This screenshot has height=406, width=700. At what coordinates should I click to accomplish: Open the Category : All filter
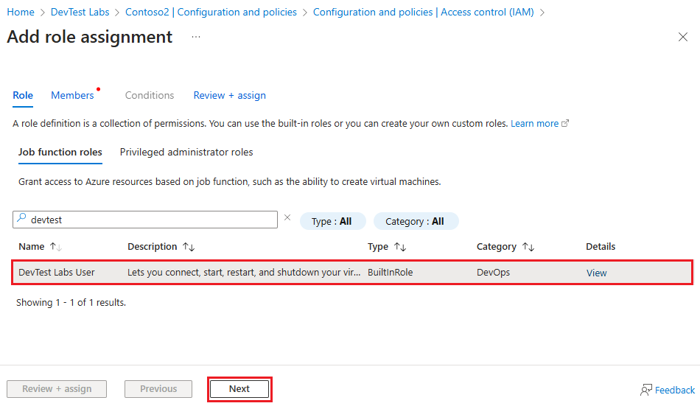416,221
